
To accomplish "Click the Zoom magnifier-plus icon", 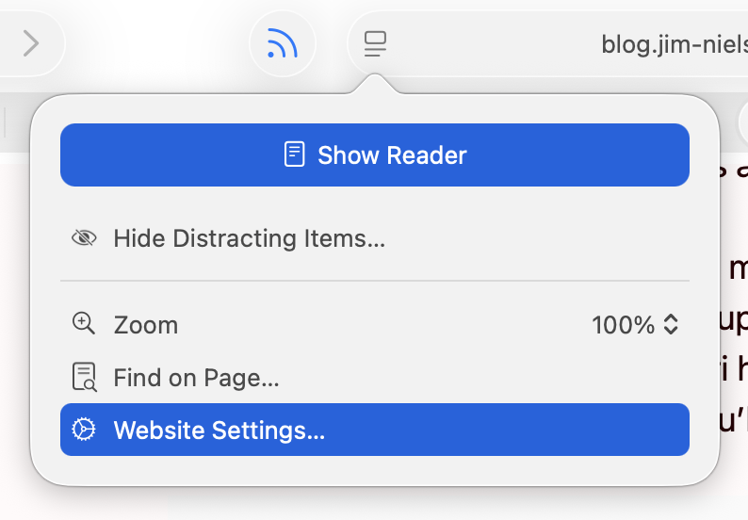I will pyautogui.click(x=84, y=325).
